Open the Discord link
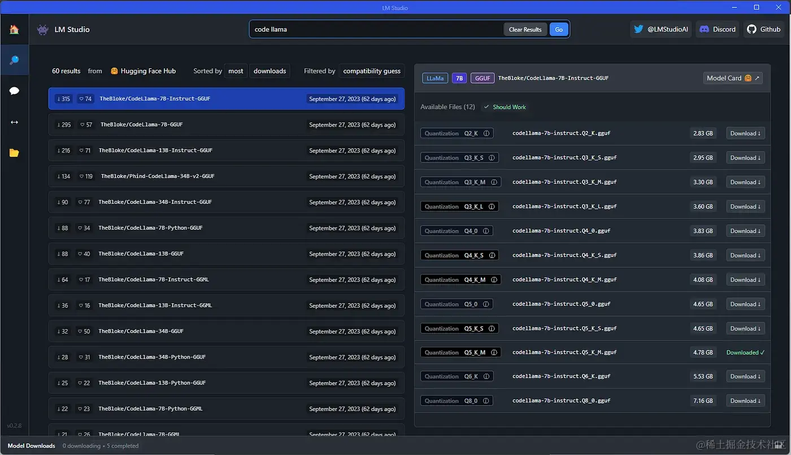 pos(718,29)
